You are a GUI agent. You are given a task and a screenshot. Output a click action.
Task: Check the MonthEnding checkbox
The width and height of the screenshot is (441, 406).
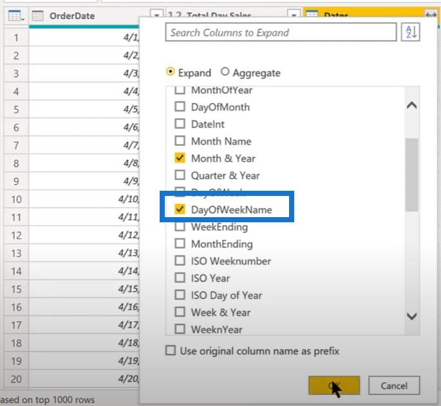(180, 243)
